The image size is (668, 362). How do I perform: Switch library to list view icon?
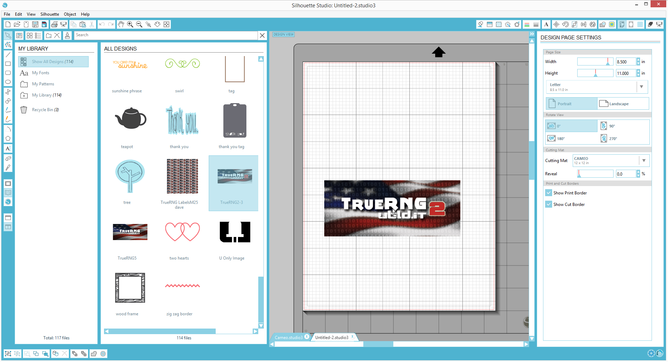pos(38,36)
